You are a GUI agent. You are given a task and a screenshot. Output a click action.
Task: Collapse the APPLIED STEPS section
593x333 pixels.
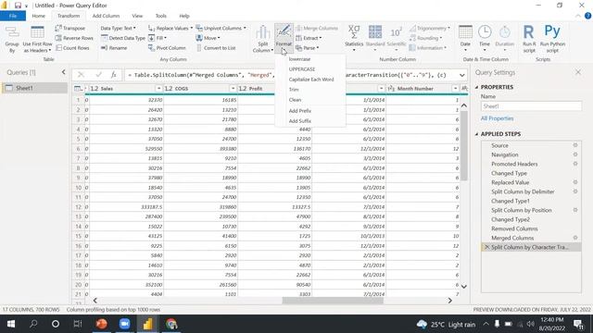476,134
